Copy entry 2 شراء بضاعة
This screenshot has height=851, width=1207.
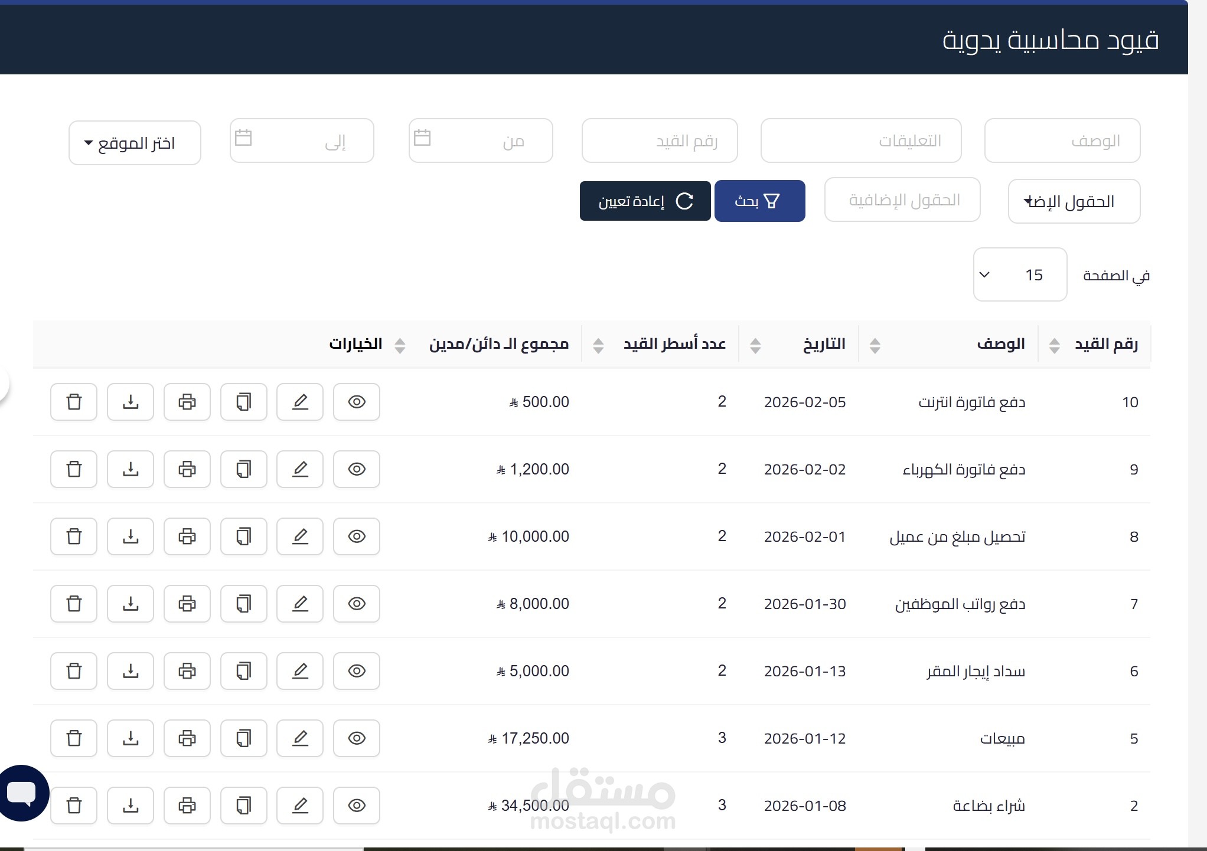coord(244,806)
